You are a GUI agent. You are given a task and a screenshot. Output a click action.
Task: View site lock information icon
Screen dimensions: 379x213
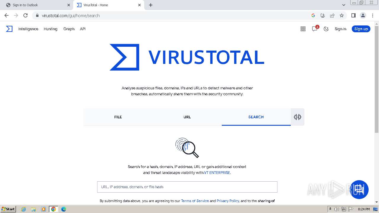37,15
